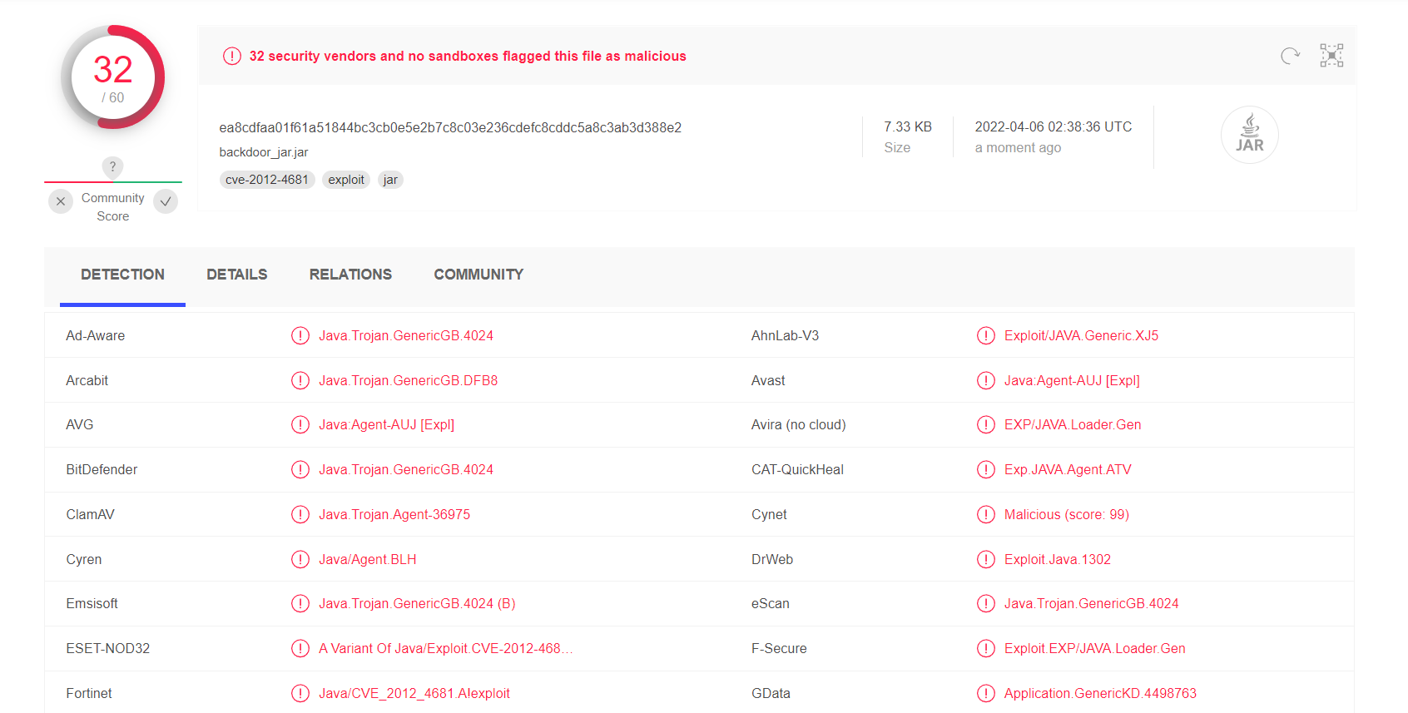Open the similar-files graph icon
Screen dimensions: 1408x713
pyautogui.click(x=1331, y=56)
